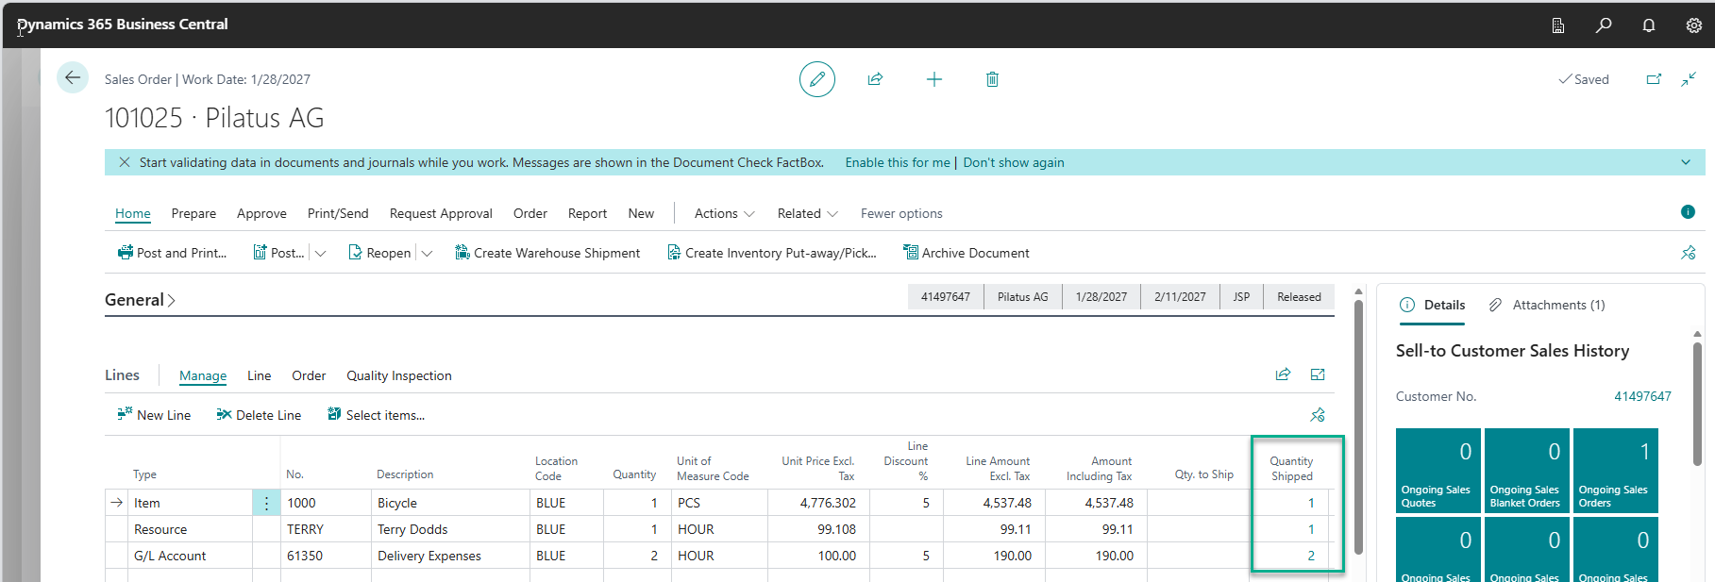
Task: Collapse the page with the shrink arrows icon
Action: (1689, 79)
